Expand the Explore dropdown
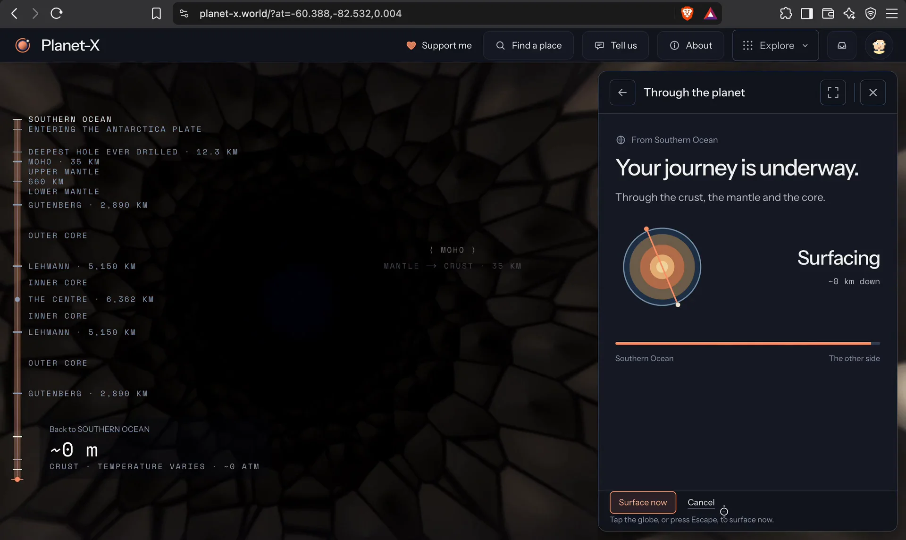The image size is (906, 540). pyautogui.click(x=775, y=45)
